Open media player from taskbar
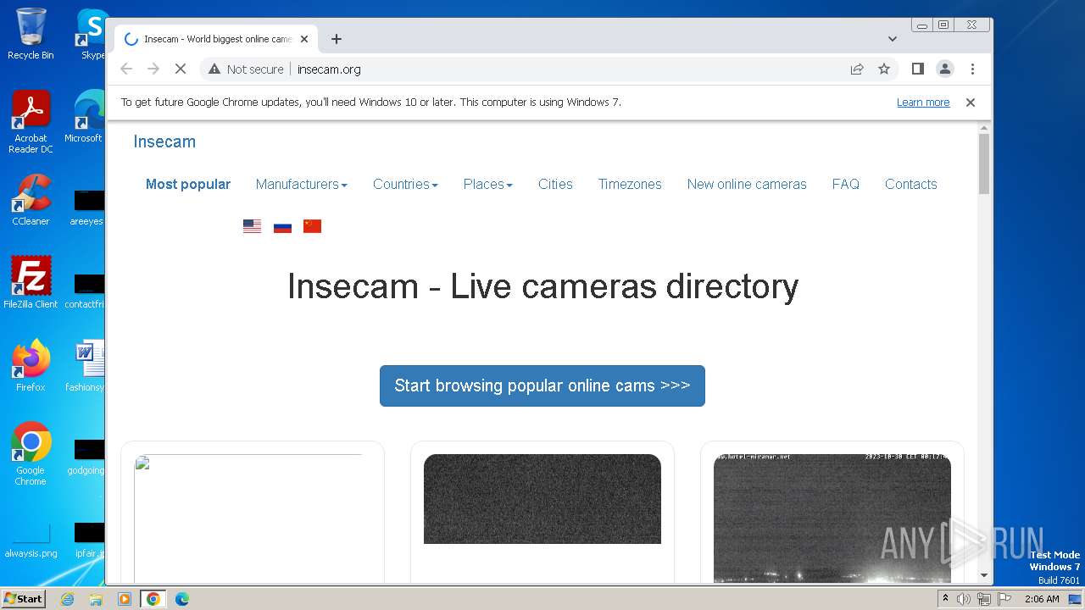 coord(125,599)
